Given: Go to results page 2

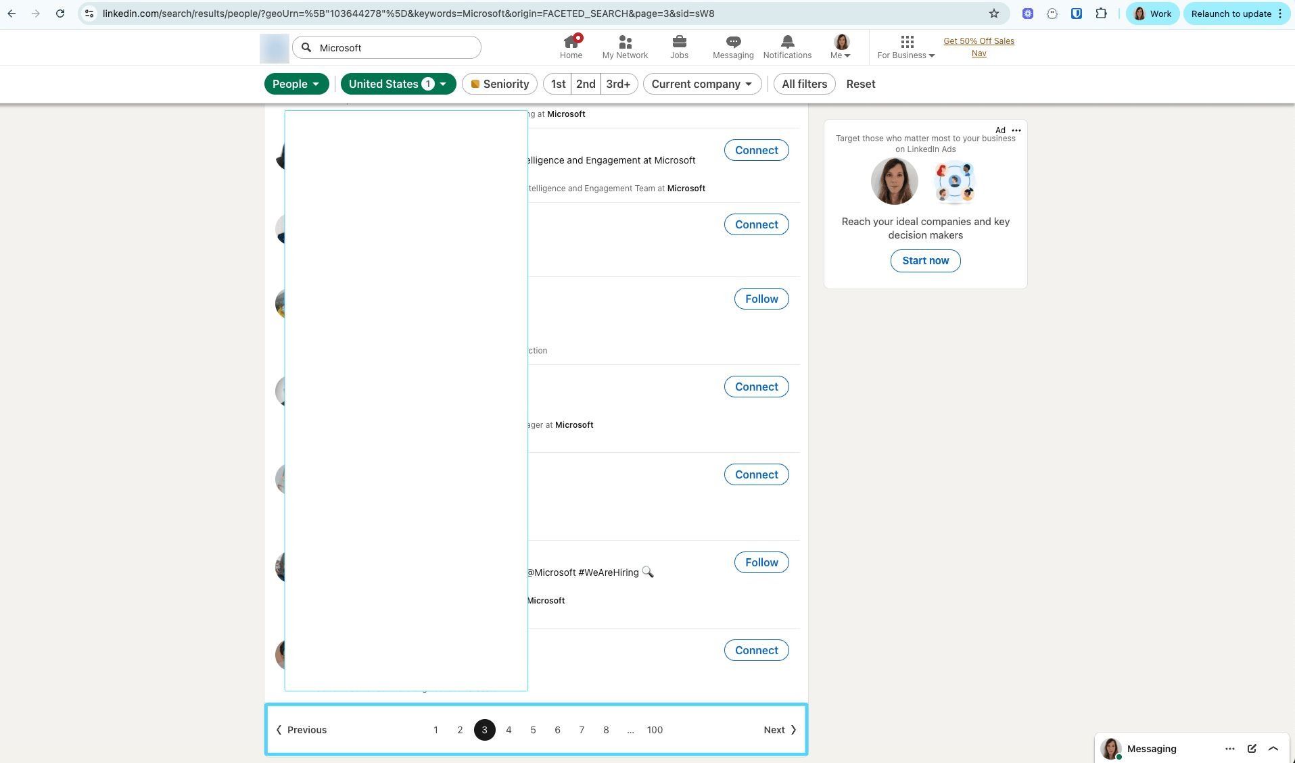Looking at the screenshot, I should pyautogui.click(x=460, y=730).
